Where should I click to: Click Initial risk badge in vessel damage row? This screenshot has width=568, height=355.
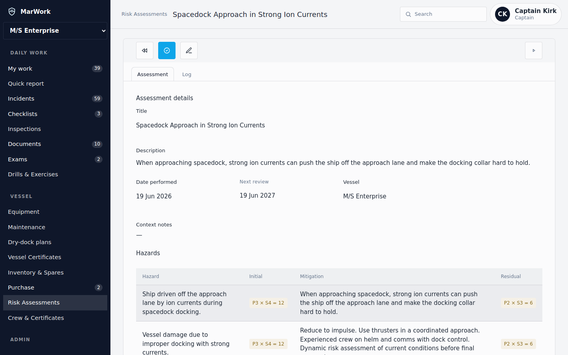pyautogui.click(x=268, y=344)
